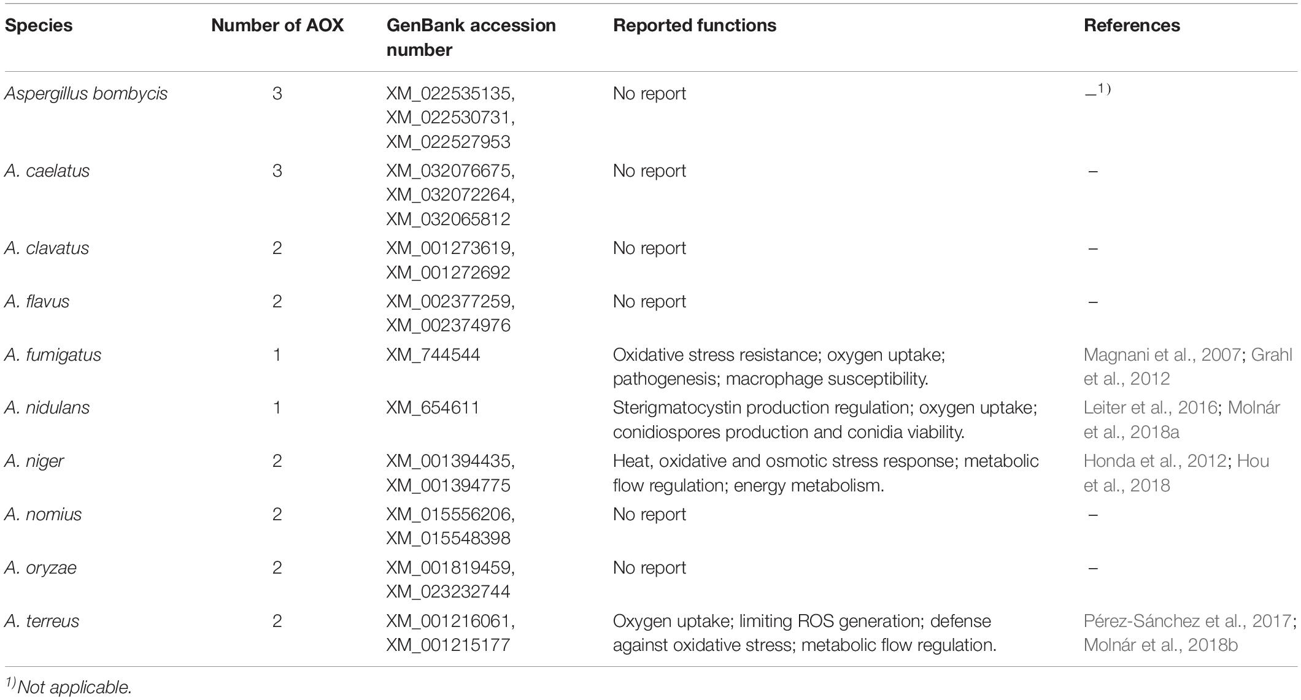1301x700 pixels.
Task: Open the Grahl et al., 2012 reference
Action: [1188, 366]
